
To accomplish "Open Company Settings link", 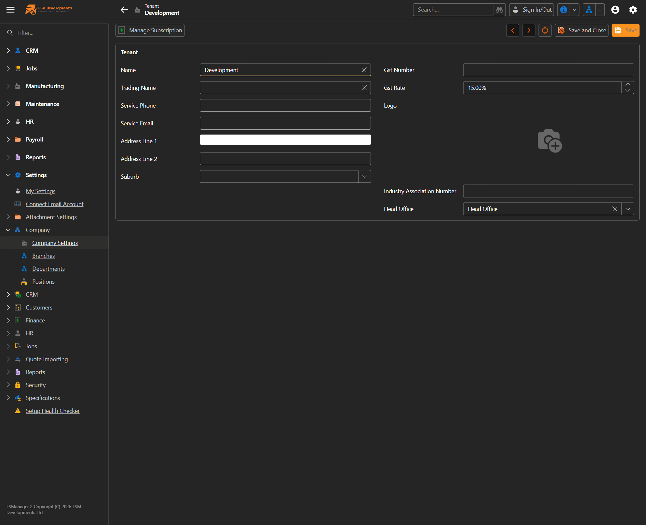I will (55, 243).
